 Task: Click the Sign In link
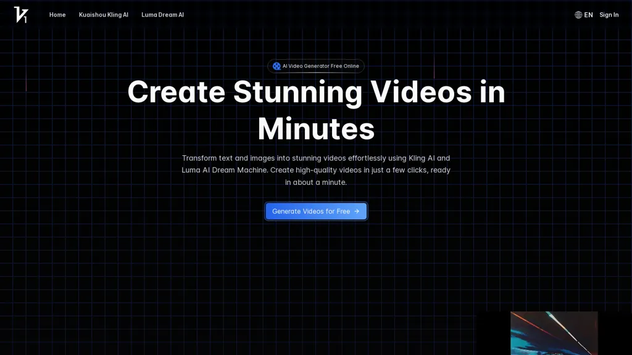coord(609,14)
